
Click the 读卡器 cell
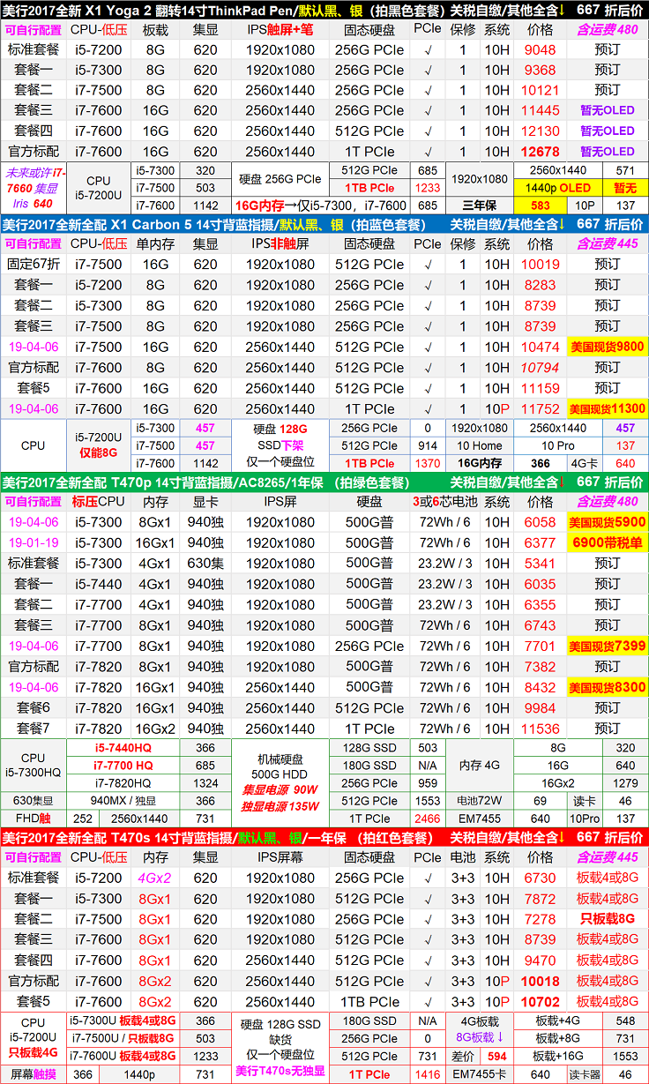(584, 1074)
